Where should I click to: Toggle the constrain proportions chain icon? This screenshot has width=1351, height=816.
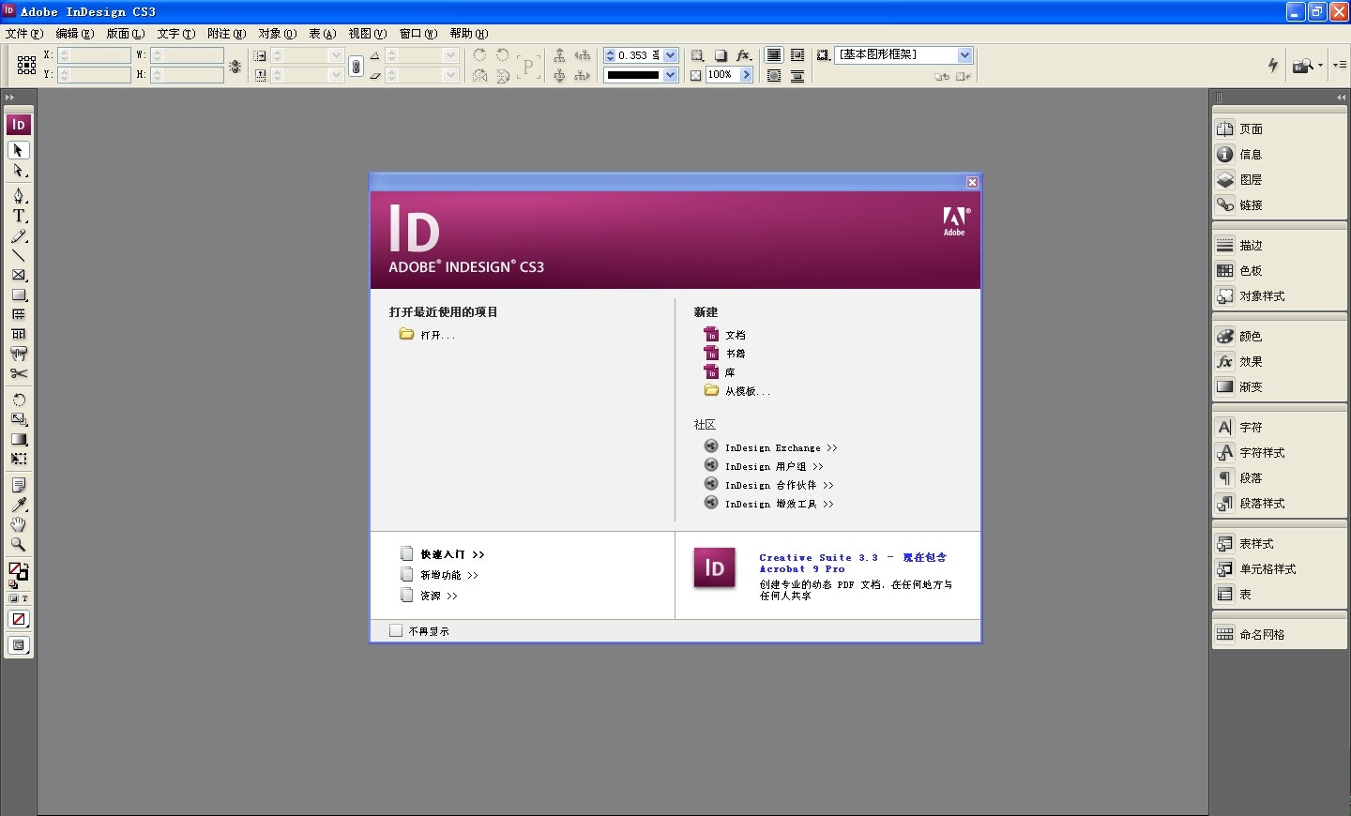pos(356,66)
